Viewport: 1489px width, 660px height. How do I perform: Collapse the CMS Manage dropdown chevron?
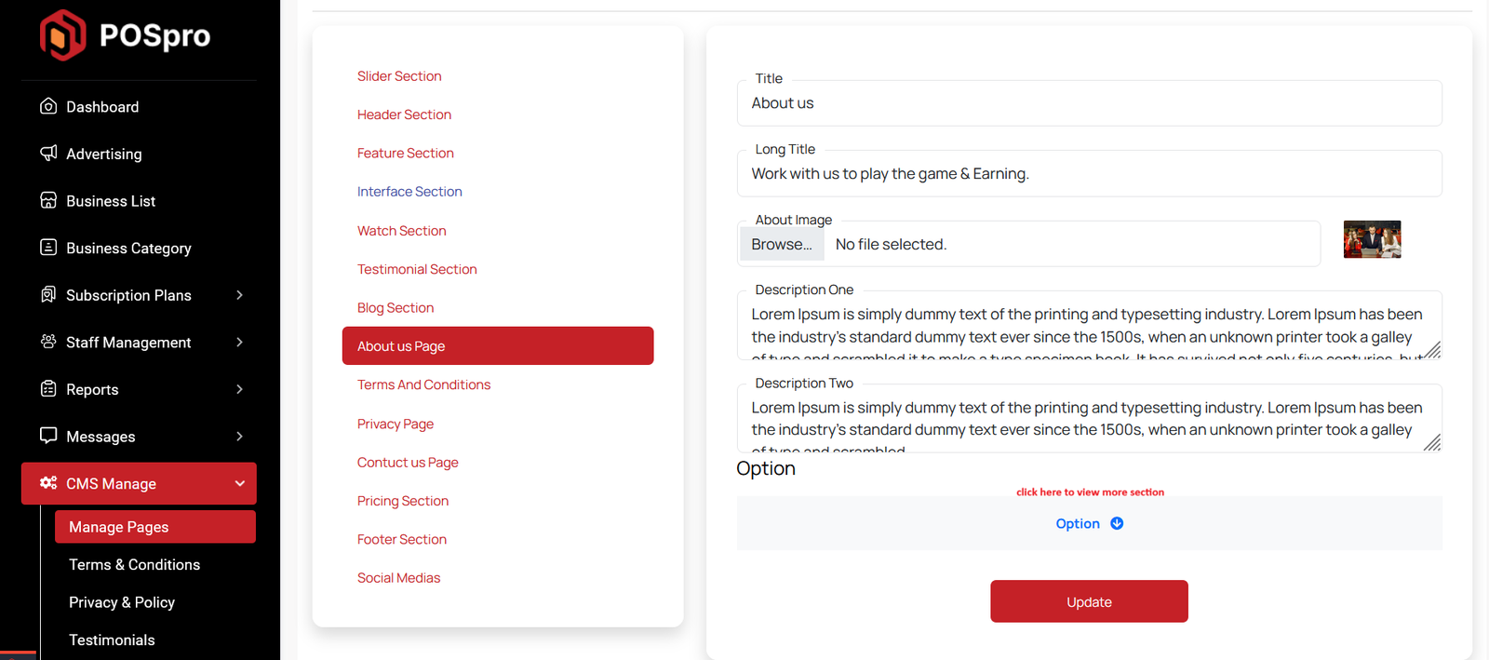tap(239, 483)
